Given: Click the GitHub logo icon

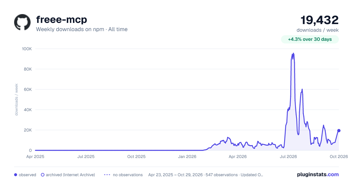Looking at the screenshot, I should 22,22.
